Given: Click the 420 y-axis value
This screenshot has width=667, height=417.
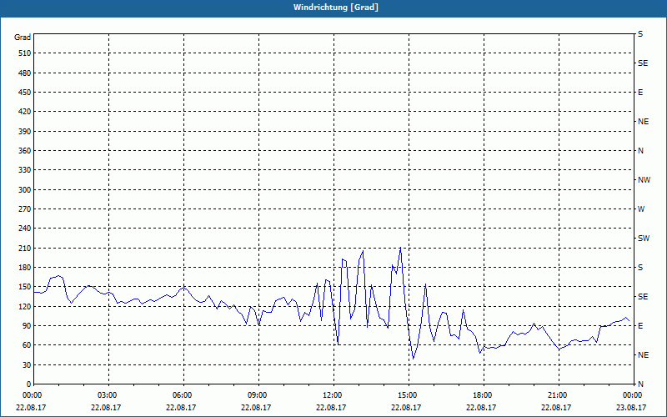Looking at the screenshot, I should [x=25, y=112].
